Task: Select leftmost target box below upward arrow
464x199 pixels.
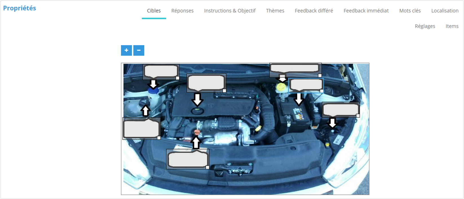Action: (x=142, y=129)
